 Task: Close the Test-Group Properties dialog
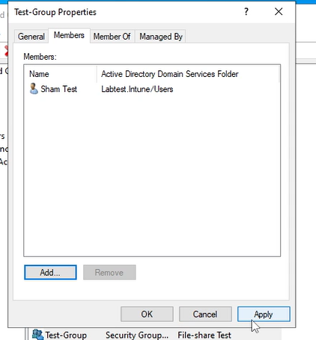[279, 11]
